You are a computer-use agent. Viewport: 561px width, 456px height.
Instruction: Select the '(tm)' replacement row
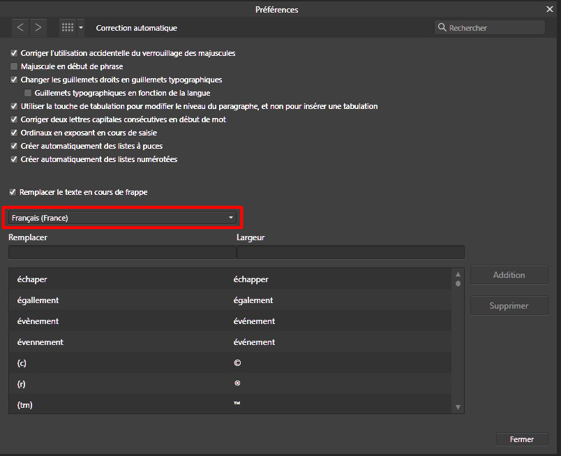230,404
